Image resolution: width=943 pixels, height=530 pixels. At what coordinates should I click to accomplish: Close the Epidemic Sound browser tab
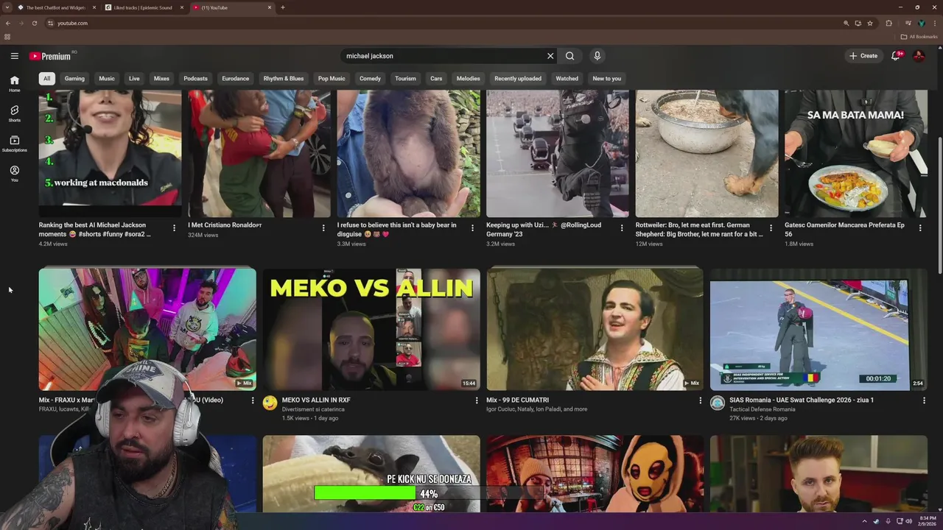(x=182, y=7)
